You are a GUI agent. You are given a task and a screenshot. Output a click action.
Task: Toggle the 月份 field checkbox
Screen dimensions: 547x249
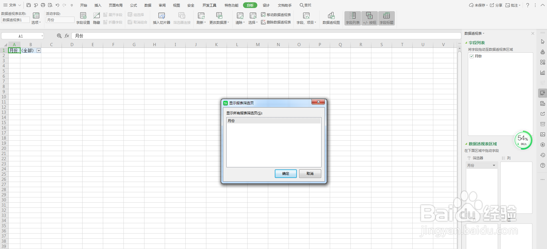(472, 56)
